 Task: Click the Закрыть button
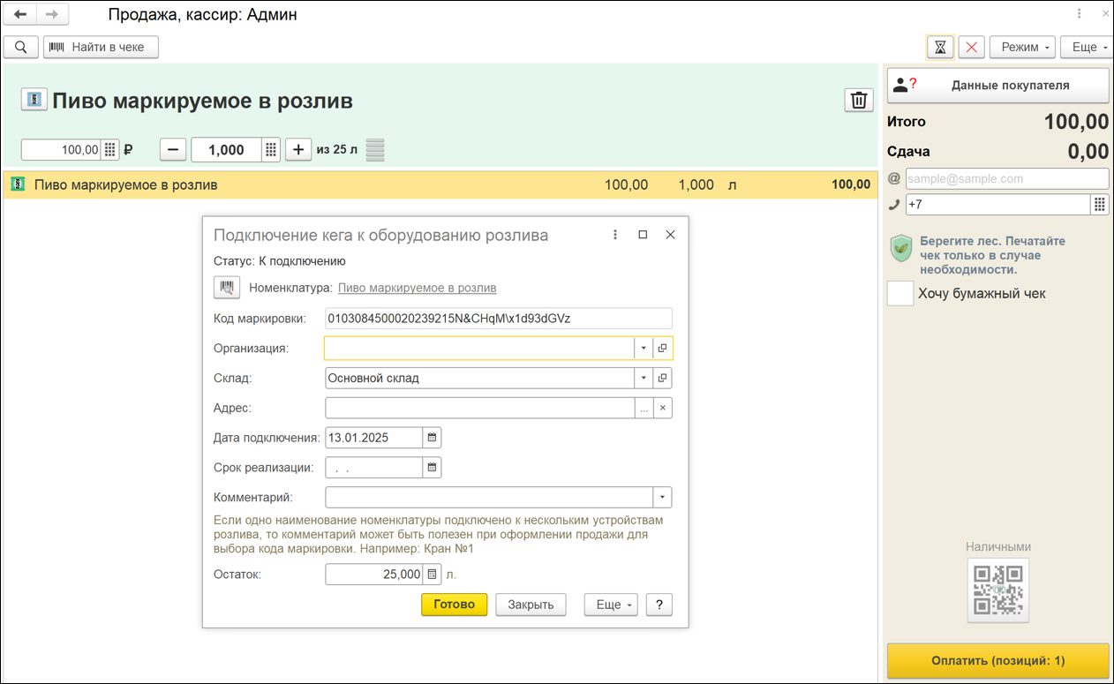[531, 605]
